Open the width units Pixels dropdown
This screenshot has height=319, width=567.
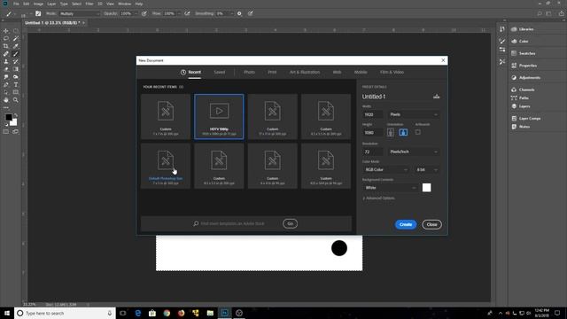point(414,114)
